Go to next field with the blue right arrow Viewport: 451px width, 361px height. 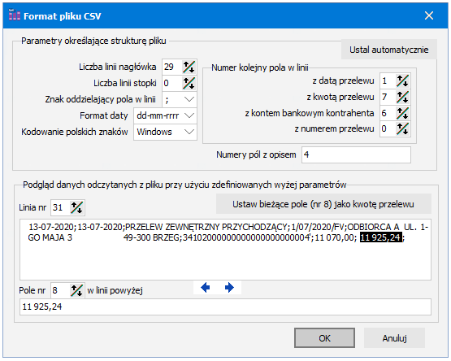coord(229,287)
